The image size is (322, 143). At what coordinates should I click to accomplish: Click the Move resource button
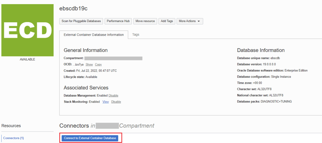tap(145, 21)
